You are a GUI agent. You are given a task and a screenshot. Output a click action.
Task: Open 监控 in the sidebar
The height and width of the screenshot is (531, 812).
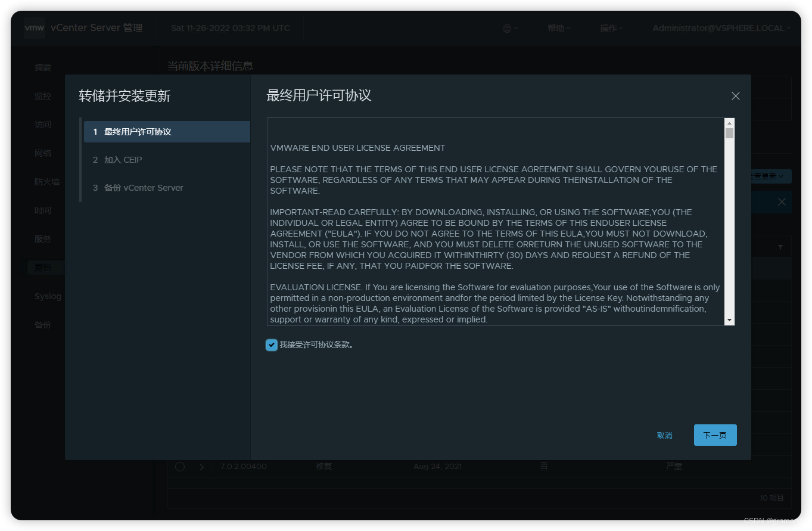point(43,96)
